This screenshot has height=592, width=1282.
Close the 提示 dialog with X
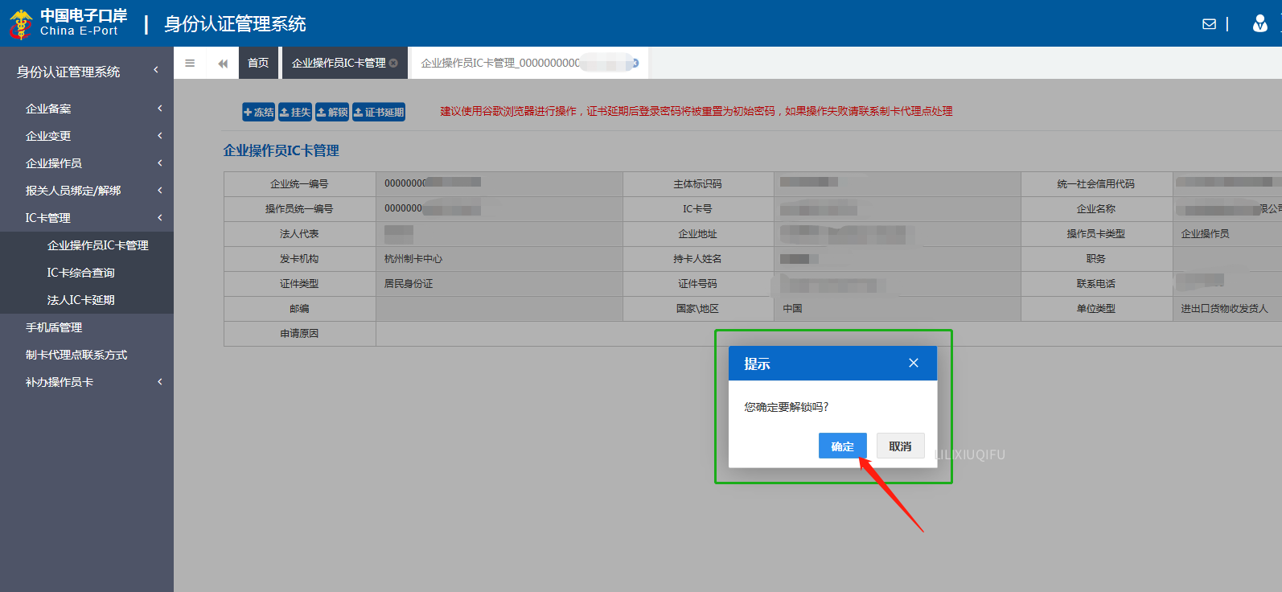pos(914,363)
